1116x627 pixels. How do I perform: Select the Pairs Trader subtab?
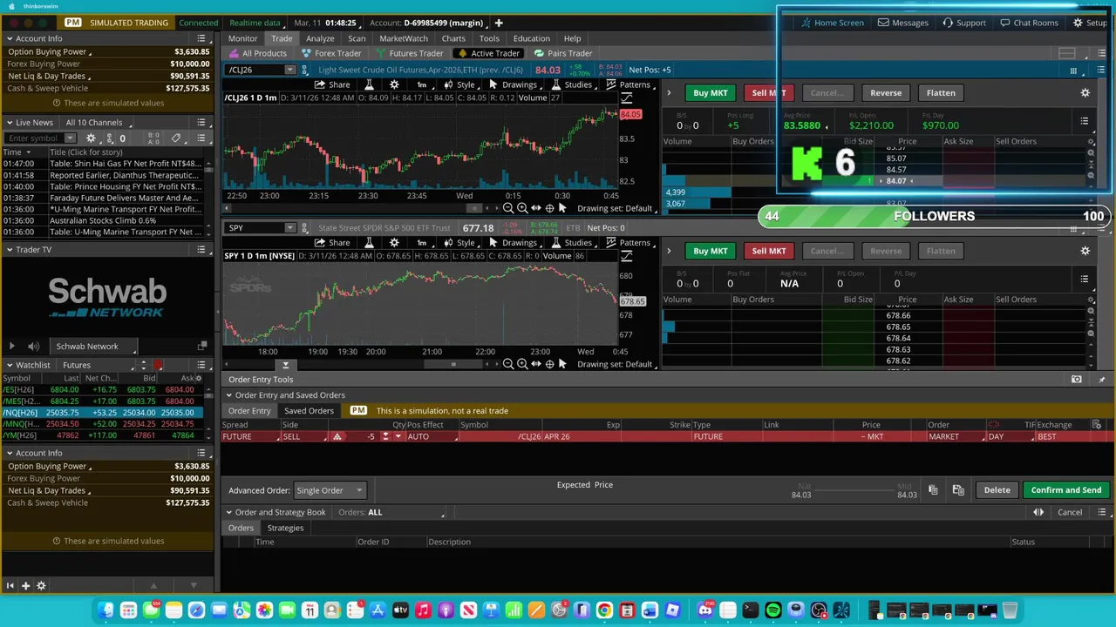tap(563, 53)
